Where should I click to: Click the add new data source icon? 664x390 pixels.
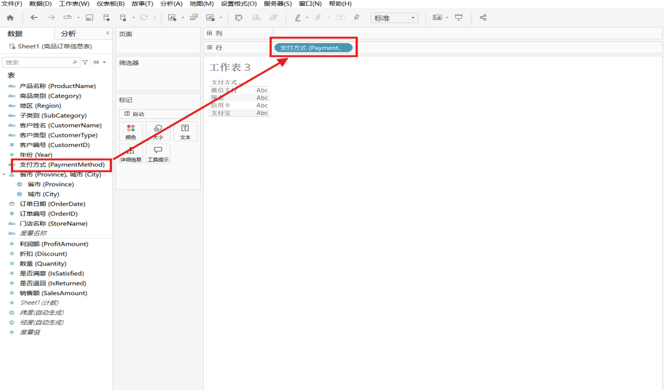106,17
